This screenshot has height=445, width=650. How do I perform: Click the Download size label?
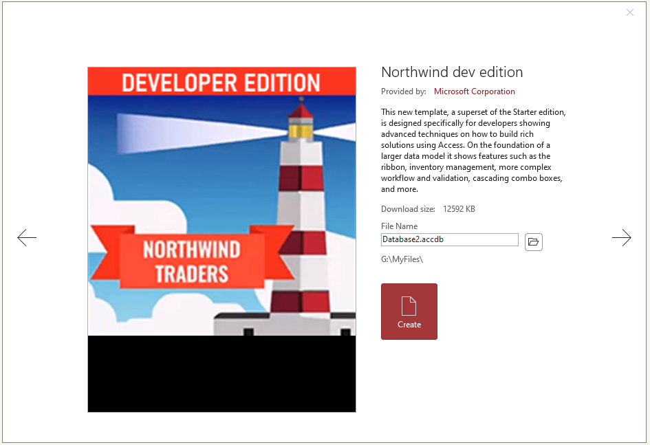pos(408,209)
